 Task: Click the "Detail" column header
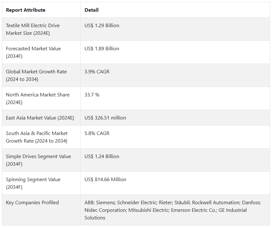pos(92,10)
